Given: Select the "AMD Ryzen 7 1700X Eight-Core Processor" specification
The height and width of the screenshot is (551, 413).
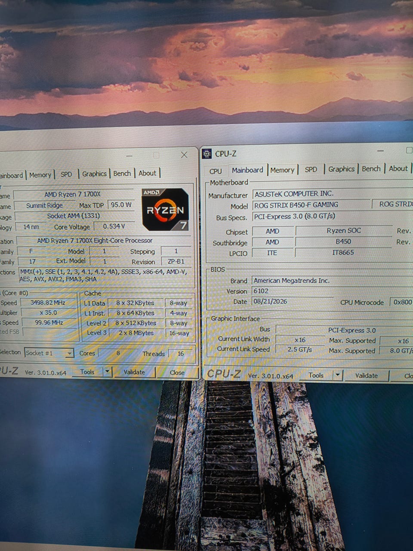Looking at the screenshot, I should click(95, 241).
